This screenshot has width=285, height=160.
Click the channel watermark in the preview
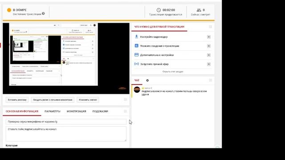pos(122,88)
